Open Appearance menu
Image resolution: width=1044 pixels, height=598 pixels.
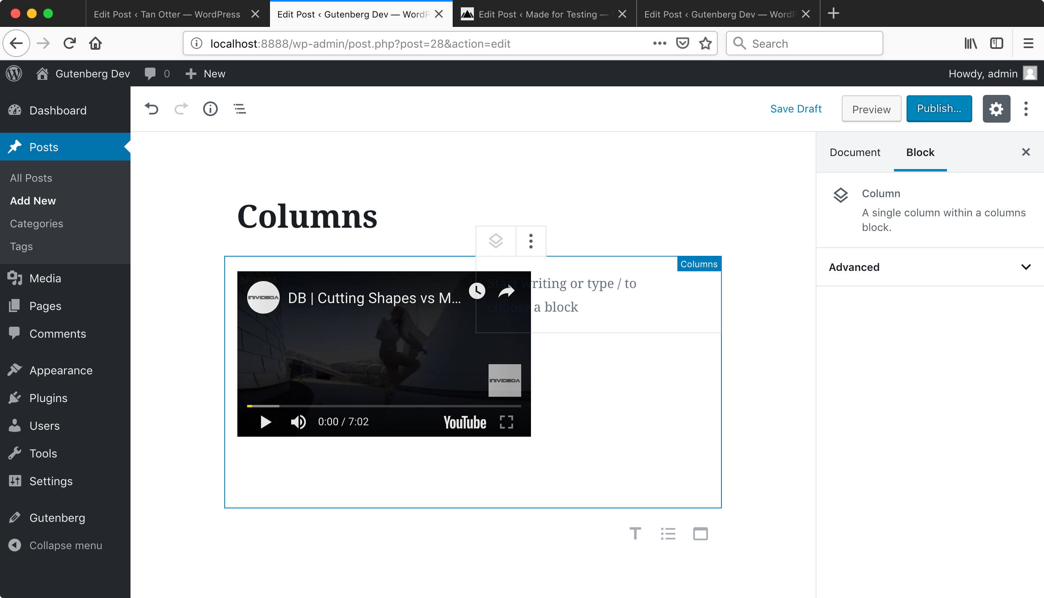tap(65, 370)
